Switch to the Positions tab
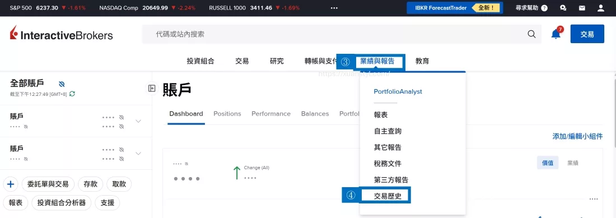Image resolution: width=616 pixels, height=218 pixels. [x=227, y=114]
